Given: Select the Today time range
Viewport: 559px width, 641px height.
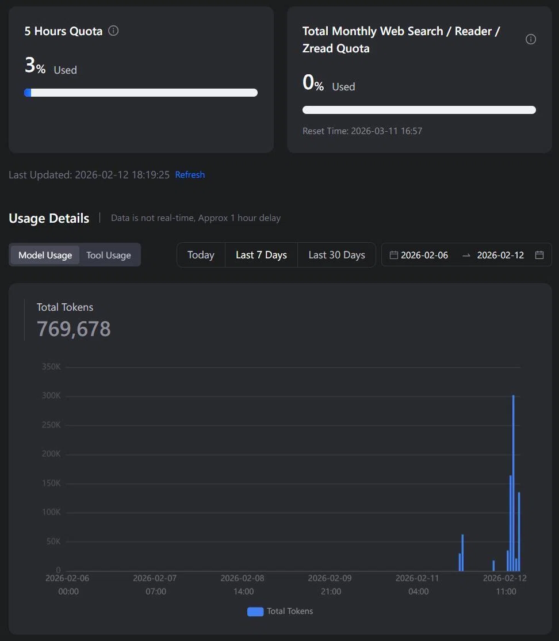Looking at the screenshot, I should (x=201, y=255).
